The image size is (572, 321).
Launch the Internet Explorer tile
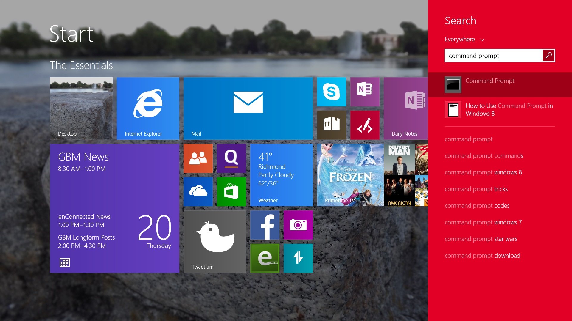click(148, 108)
